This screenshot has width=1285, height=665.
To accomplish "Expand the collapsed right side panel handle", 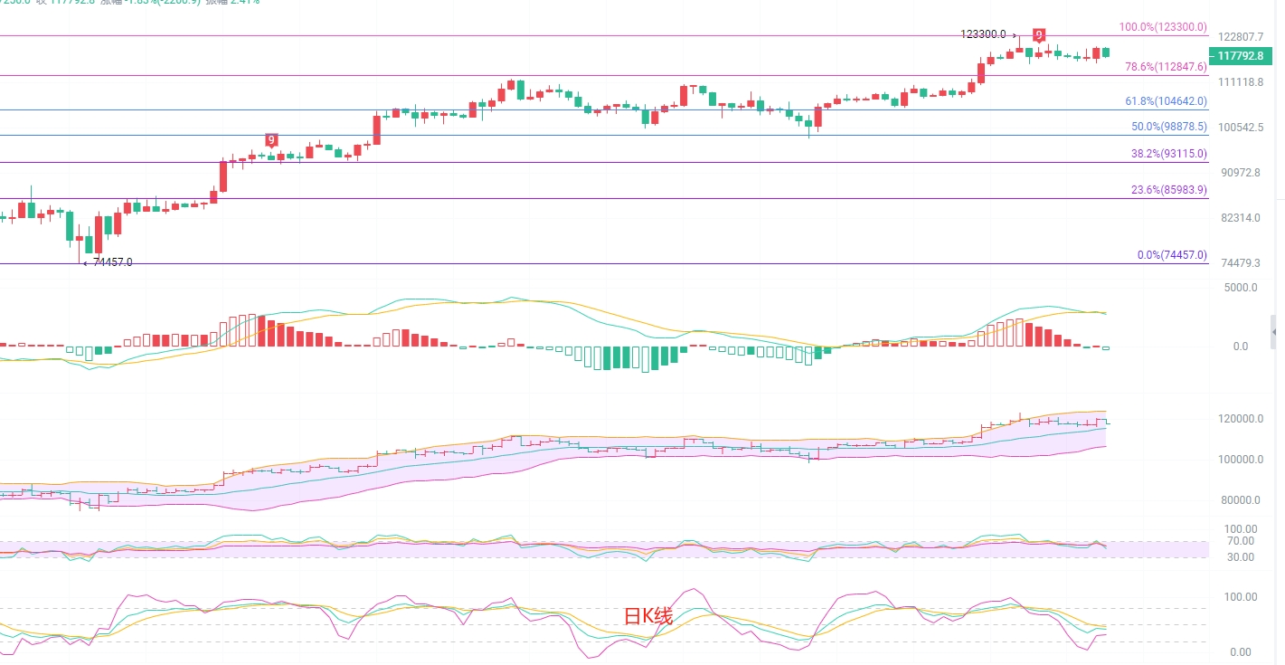I will [x=1274, y=332].
